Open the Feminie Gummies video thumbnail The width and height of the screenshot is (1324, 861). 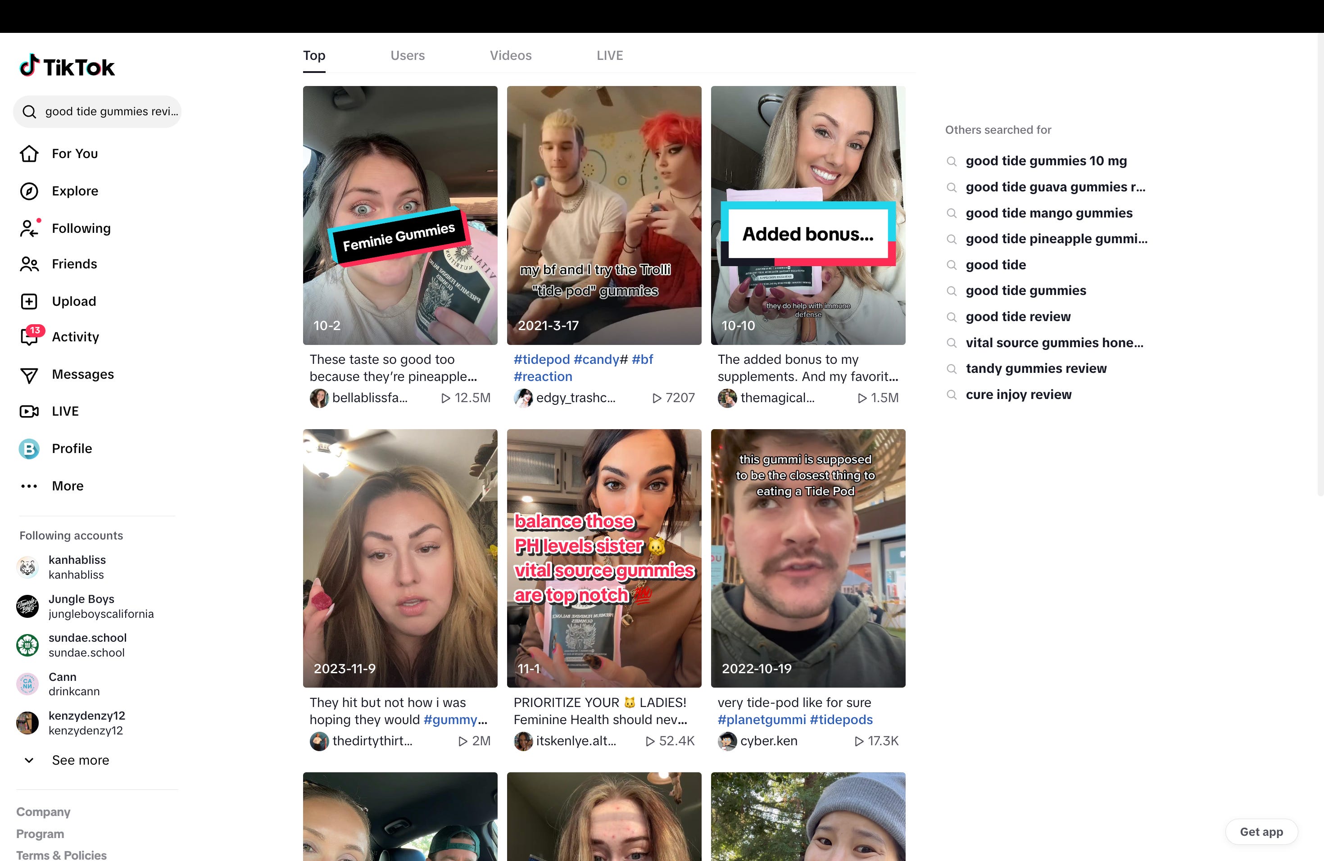pyautogui.click(x=399, y=215)
